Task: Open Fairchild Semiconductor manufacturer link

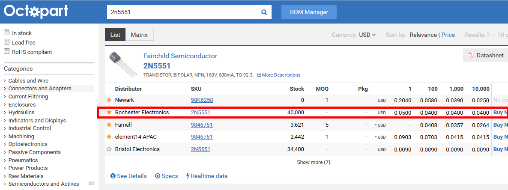Action: click(x=180, y=56)
